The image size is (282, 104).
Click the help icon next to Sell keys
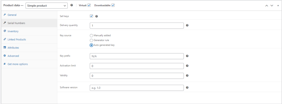coord(97,16)
